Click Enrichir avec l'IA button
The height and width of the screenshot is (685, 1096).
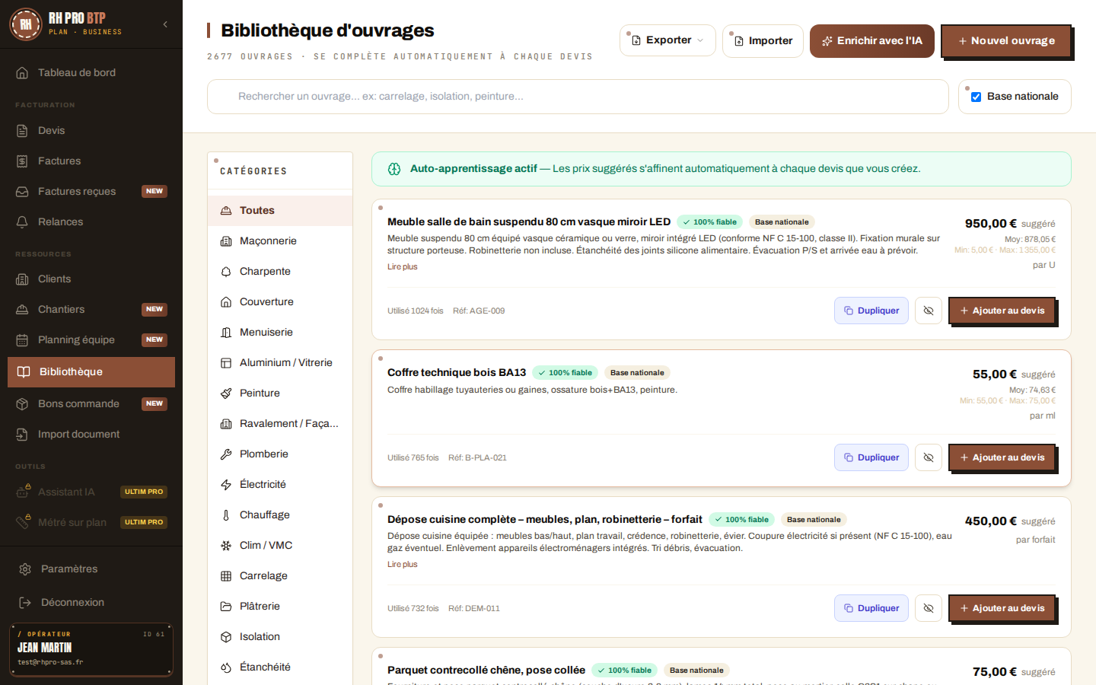pos(872,40)
